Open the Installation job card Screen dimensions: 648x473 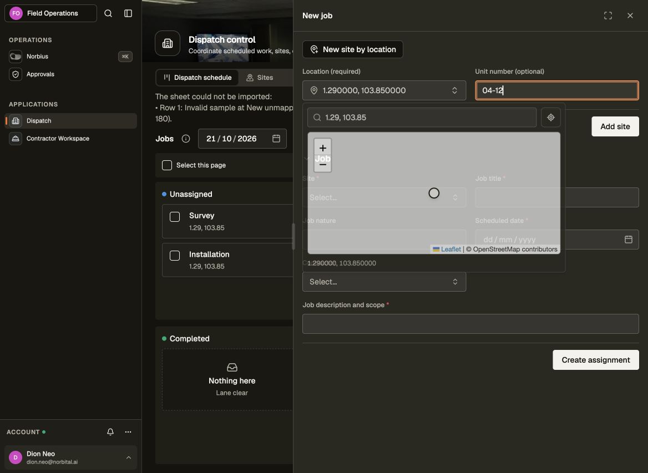227,260
